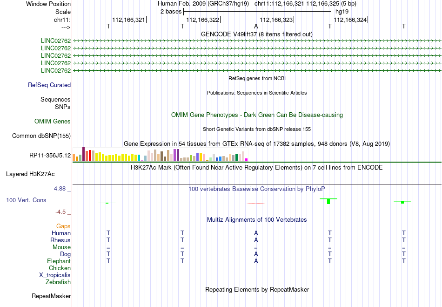Click the tallest green PhyloP conservation bar
The image size is (442, 307).
click(328, 201)
